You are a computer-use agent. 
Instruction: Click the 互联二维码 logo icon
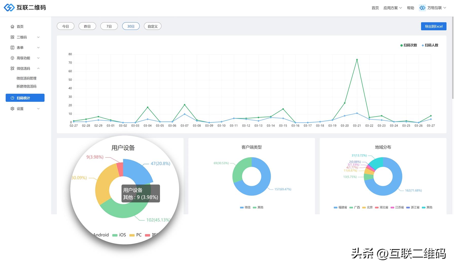click(x=9, y=8)
